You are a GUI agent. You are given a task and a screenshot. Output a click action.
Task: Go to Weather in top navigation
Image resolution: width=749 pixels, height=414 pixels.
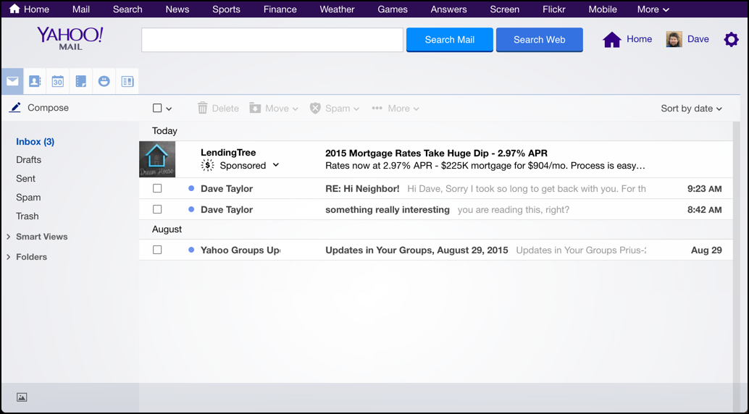[x=337, y=9]
